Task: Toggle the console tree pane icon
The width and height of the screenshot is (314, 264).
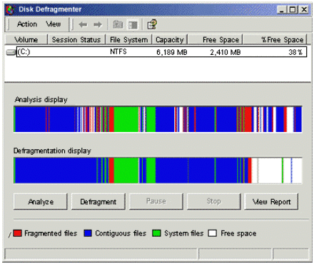Action: [133, 24]
